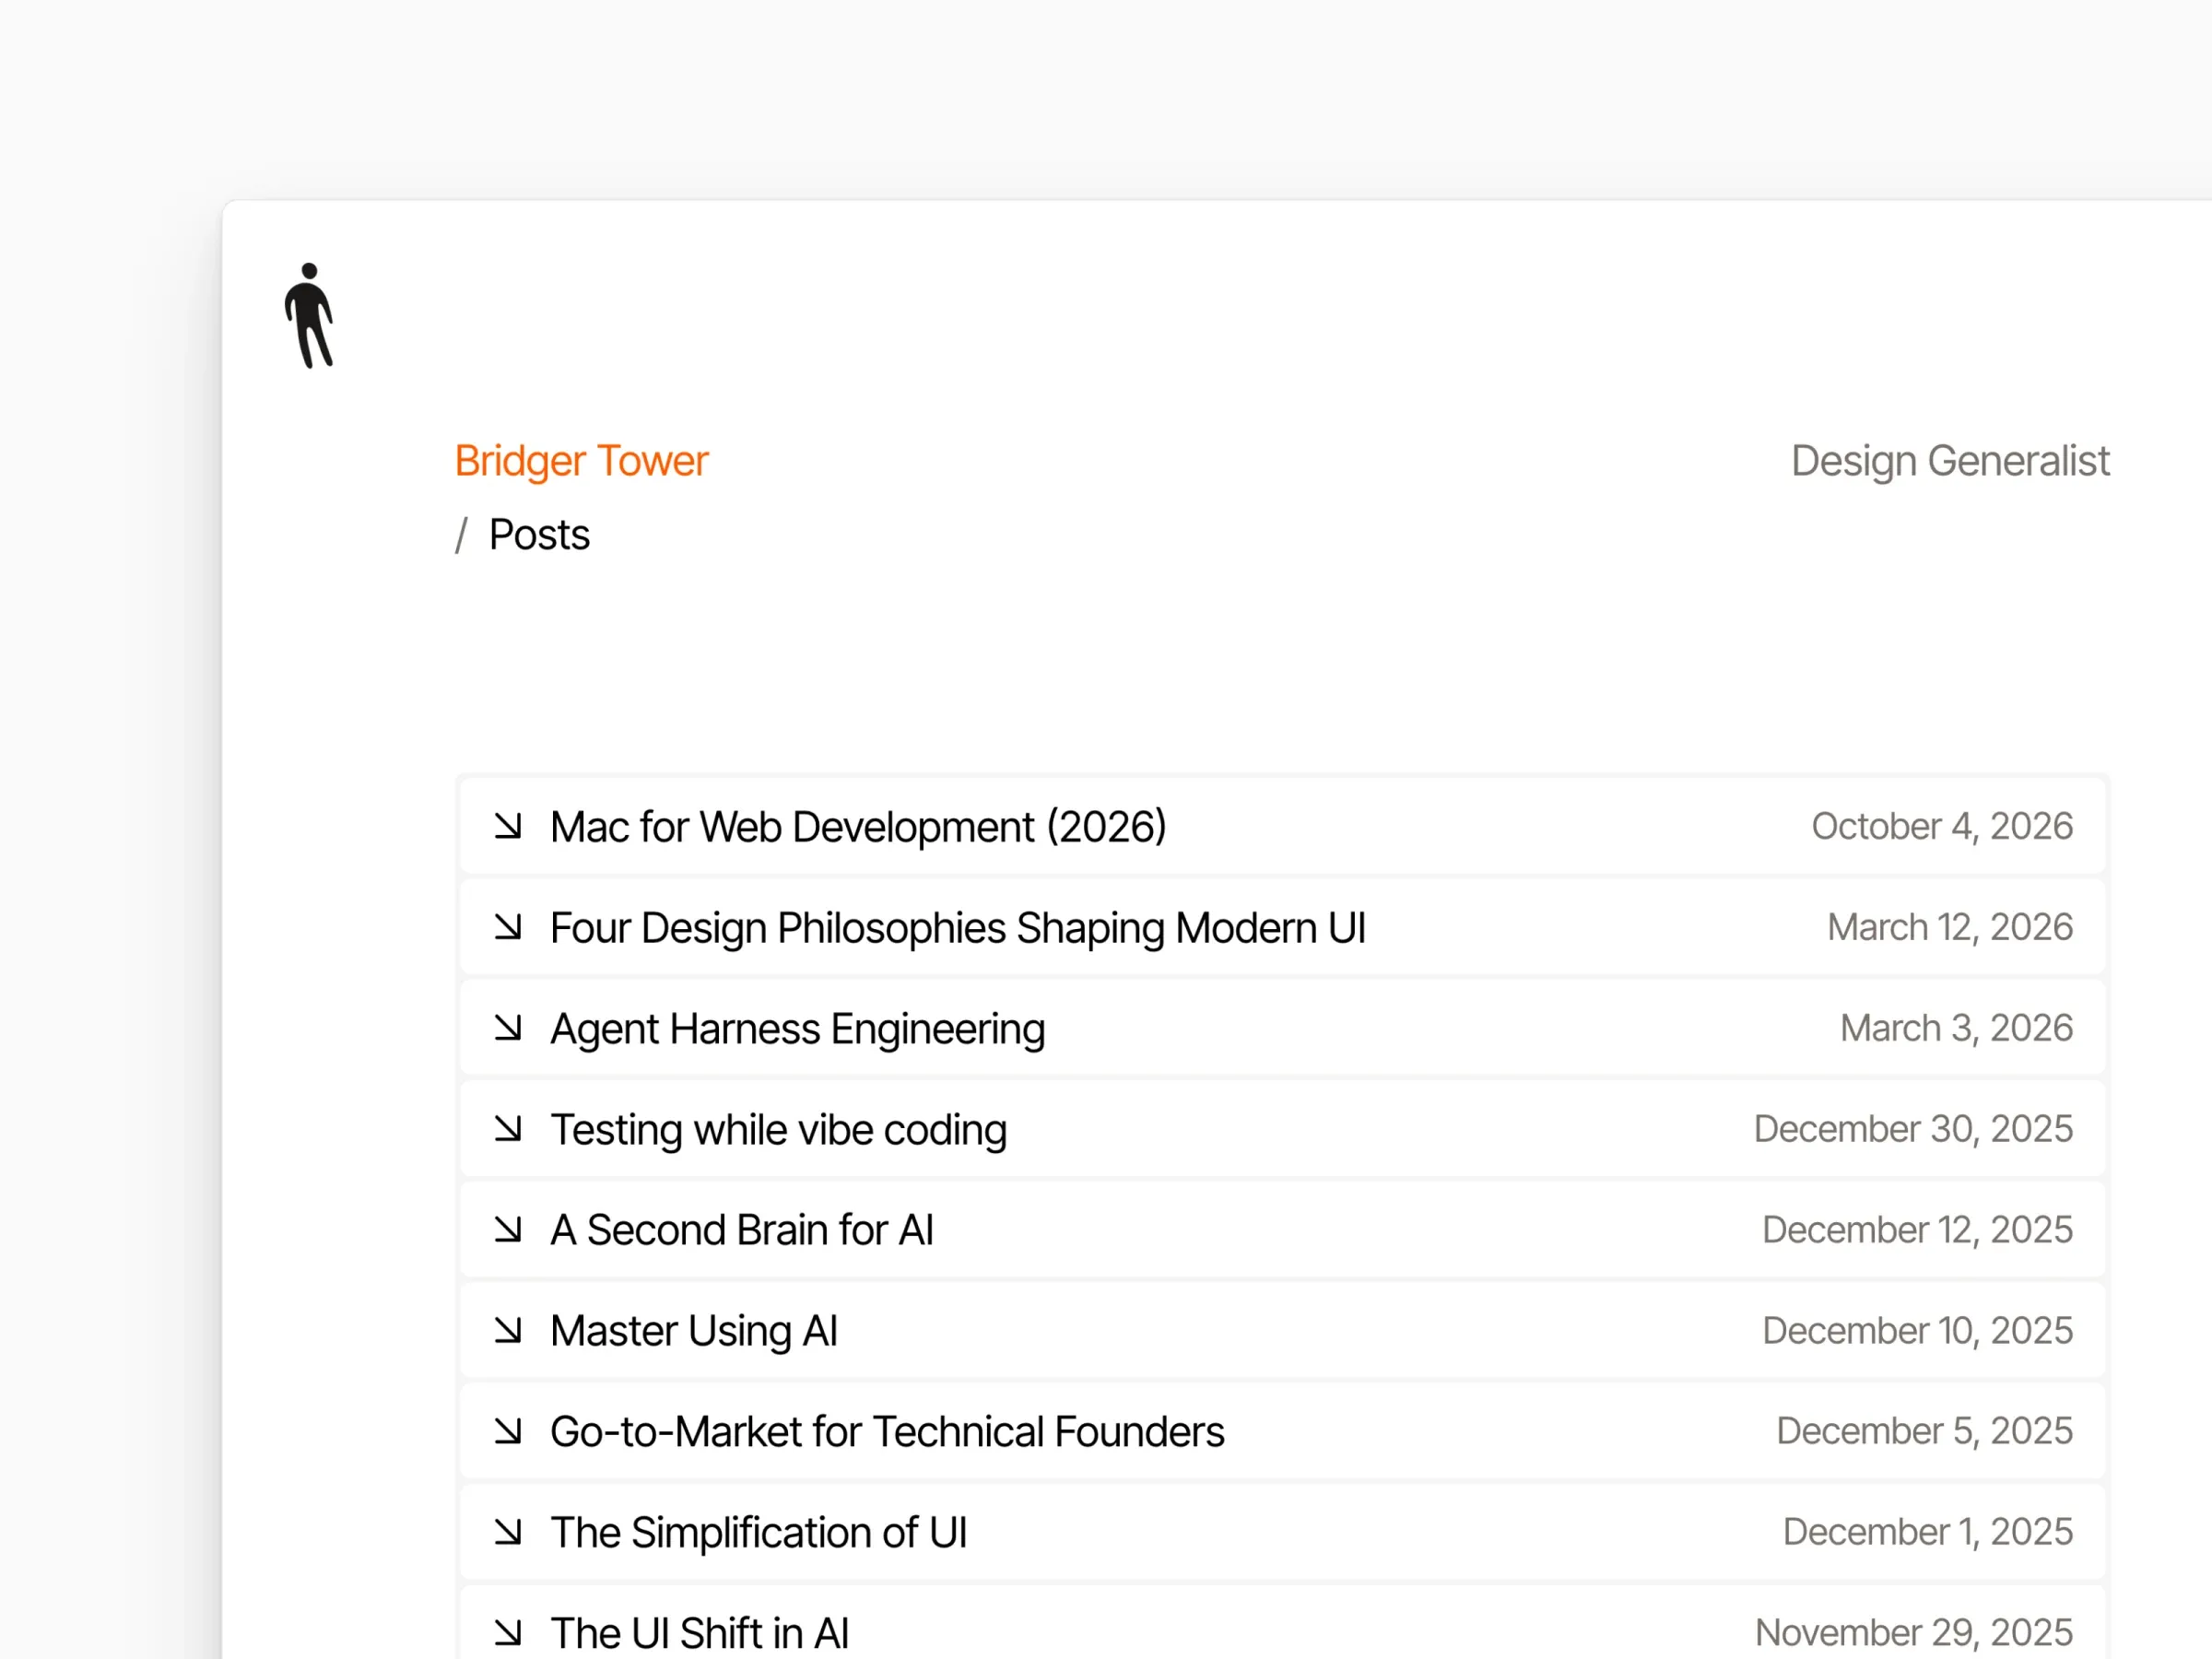Click the Design Generalist label
2212x1659 pixels.
coord(1949,461)
